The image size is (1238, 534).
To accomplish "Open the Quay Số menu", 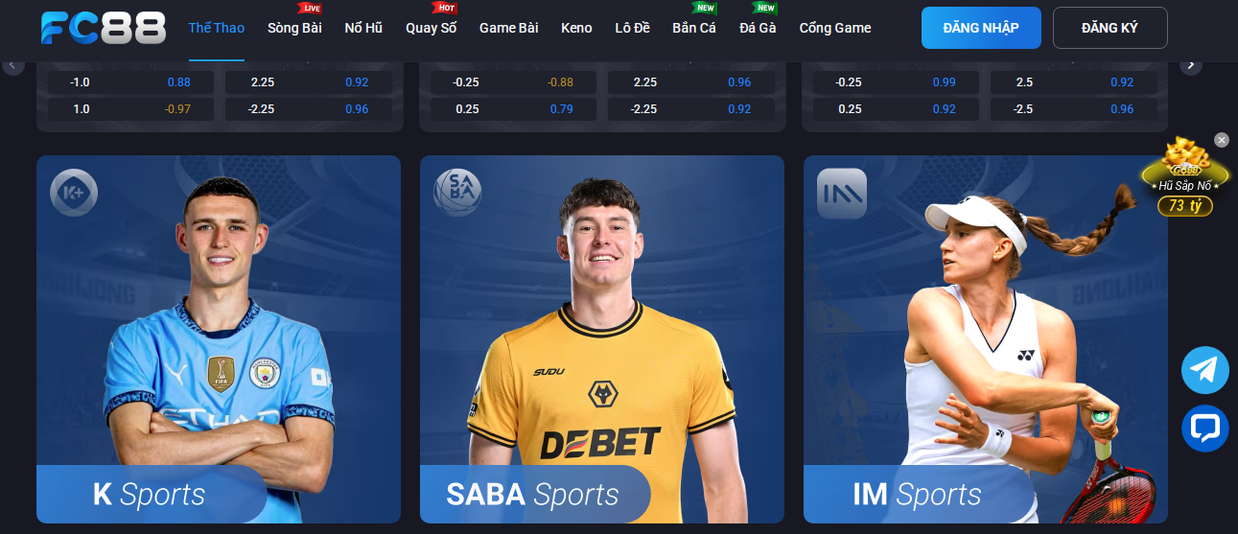I will 431,28.
